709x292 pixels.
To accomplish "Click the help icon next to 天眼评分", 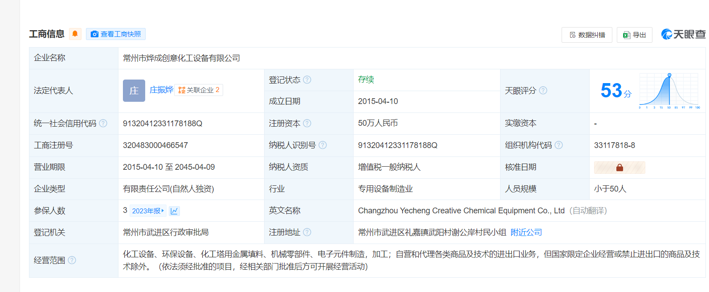I will (543, 90).
